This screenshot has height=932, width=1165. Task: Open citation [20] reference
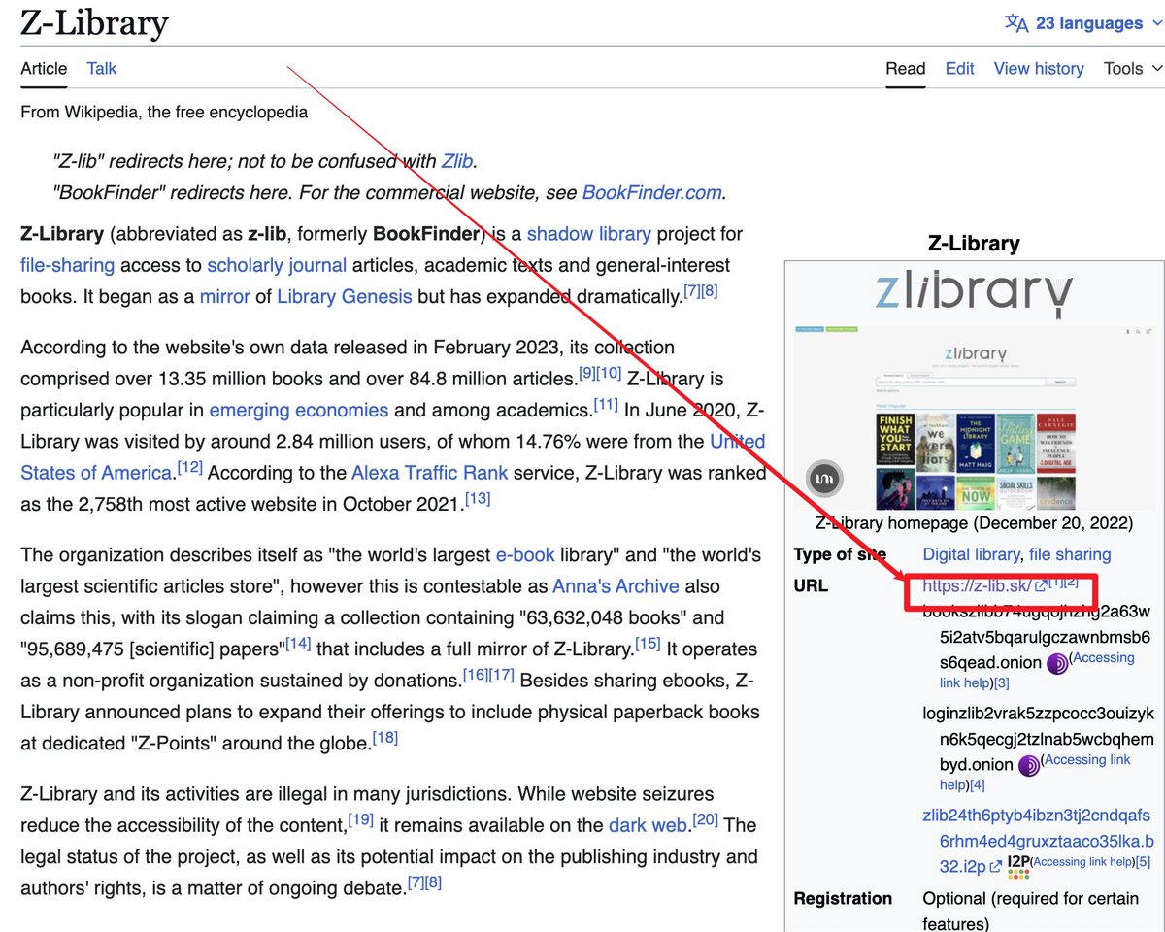[705, 819]
